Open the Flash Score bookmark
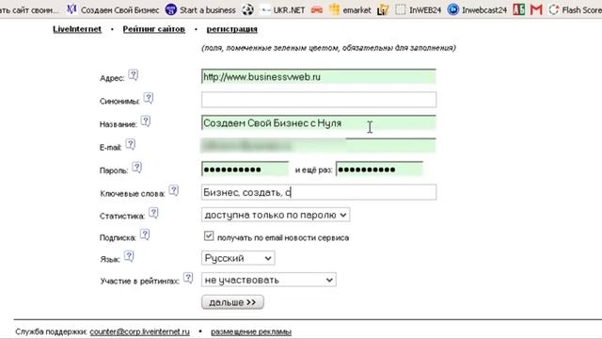This screenshot has height=339, width=602. click(x=575, y=10)
